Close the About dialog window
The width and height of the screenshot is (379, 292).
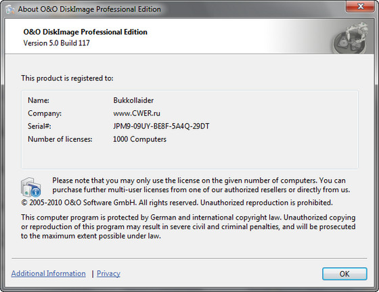click(x=360, y=6)
